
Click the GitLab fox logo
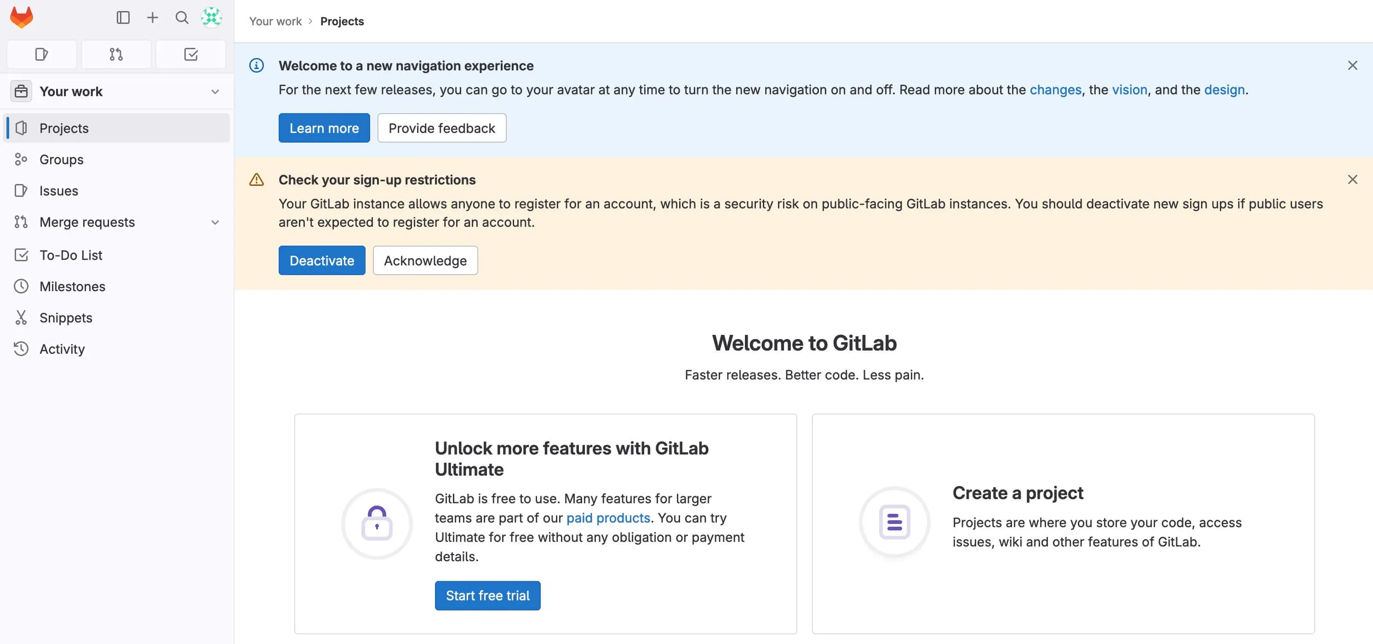21,17
